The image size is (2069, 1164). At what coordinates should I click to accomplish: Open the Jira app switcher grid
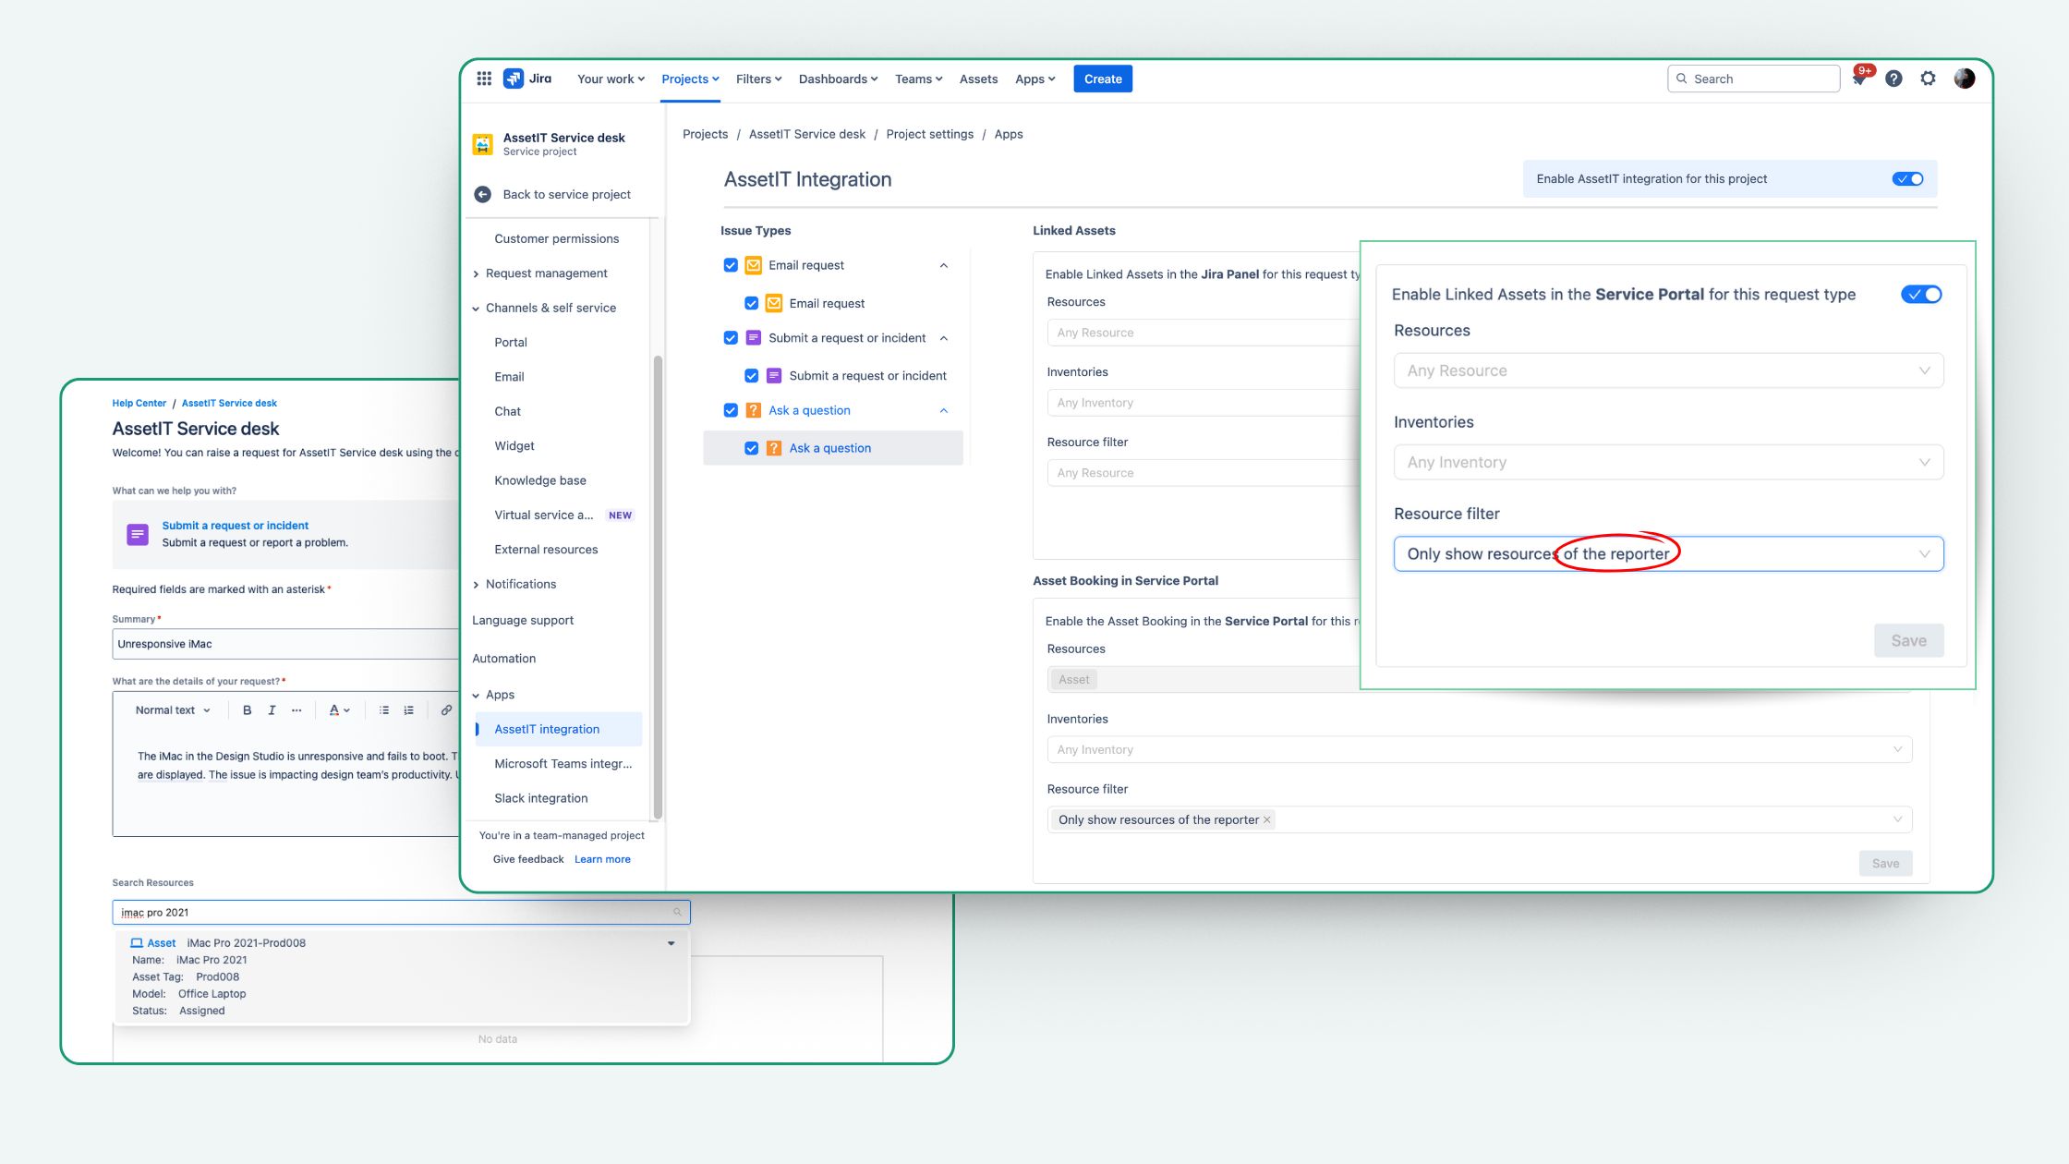click(x=483, y=79)
